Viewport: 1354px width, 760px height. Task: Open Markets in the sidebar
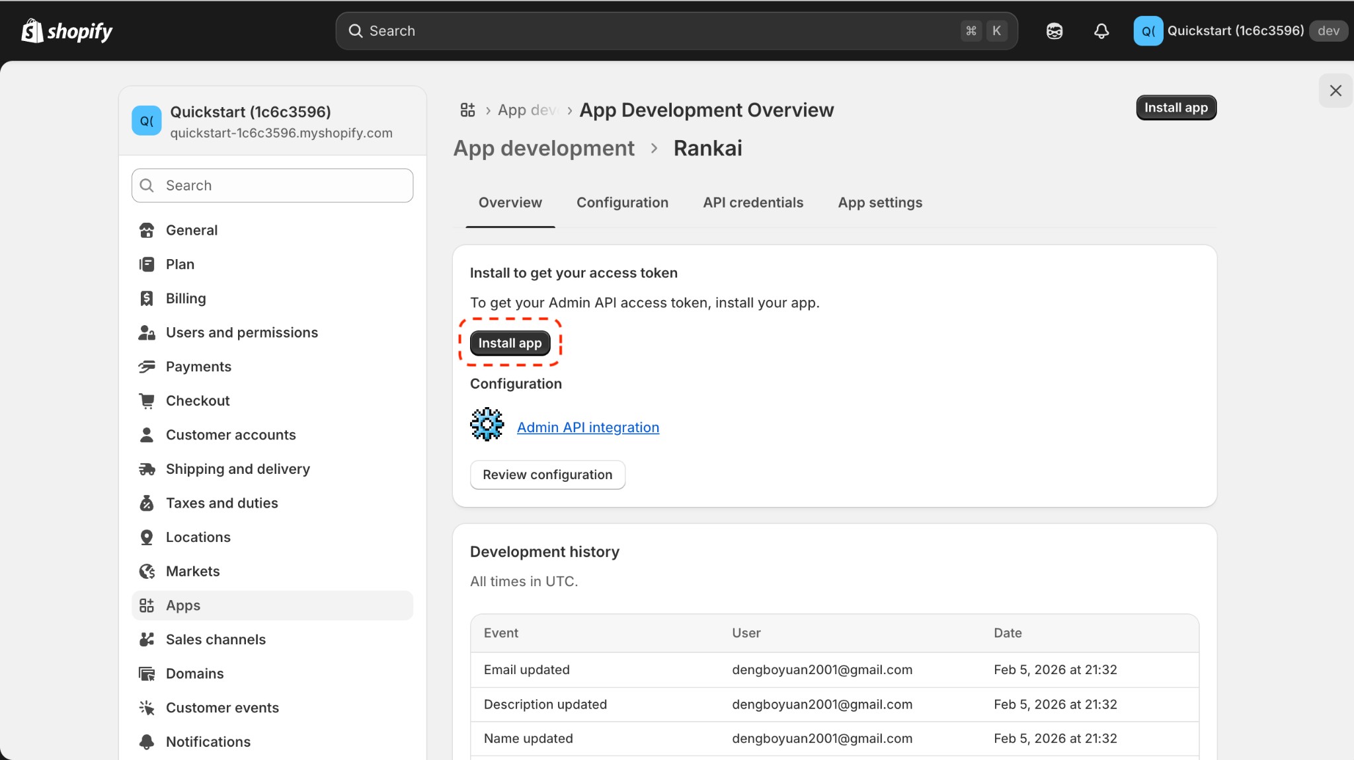192,571
